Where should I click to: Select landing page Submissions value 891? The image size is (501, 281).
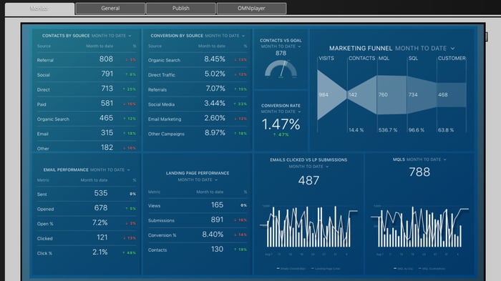click(x=218, y=220)
